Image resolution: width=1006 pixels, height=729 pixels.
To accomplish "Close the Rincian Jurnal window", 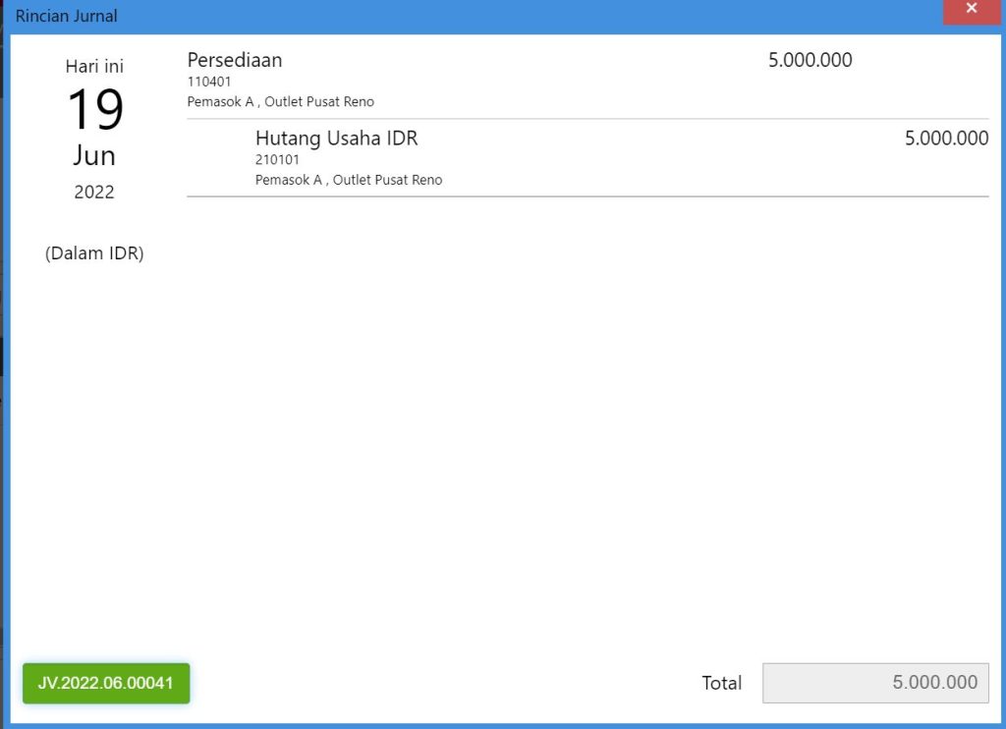I will pyautogui.click(x=971, y=10).
